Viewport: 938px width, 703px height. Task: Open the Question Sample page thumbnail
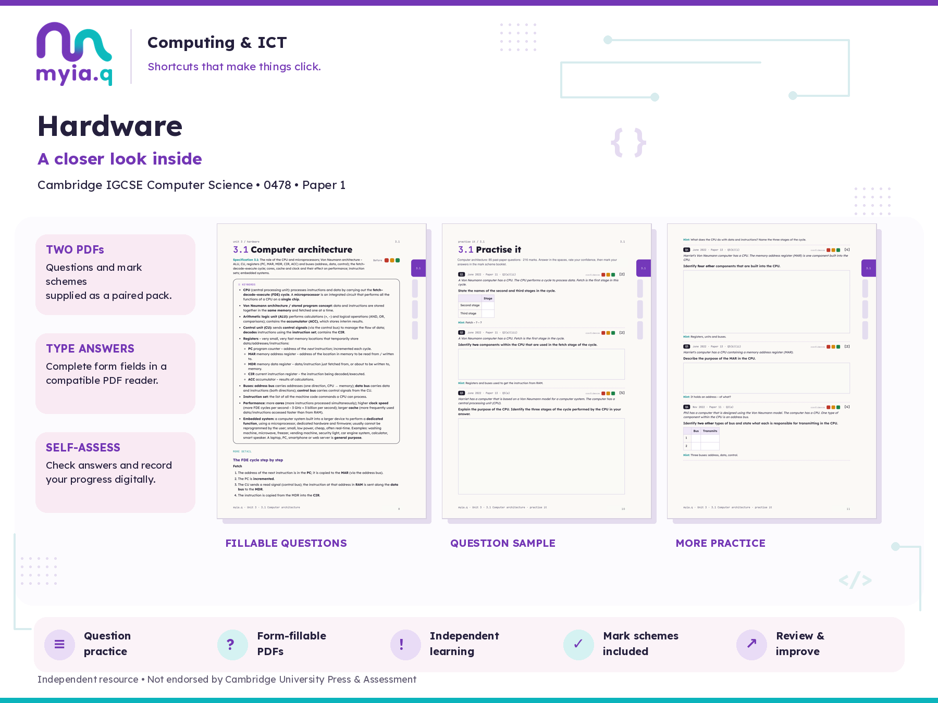547,371
